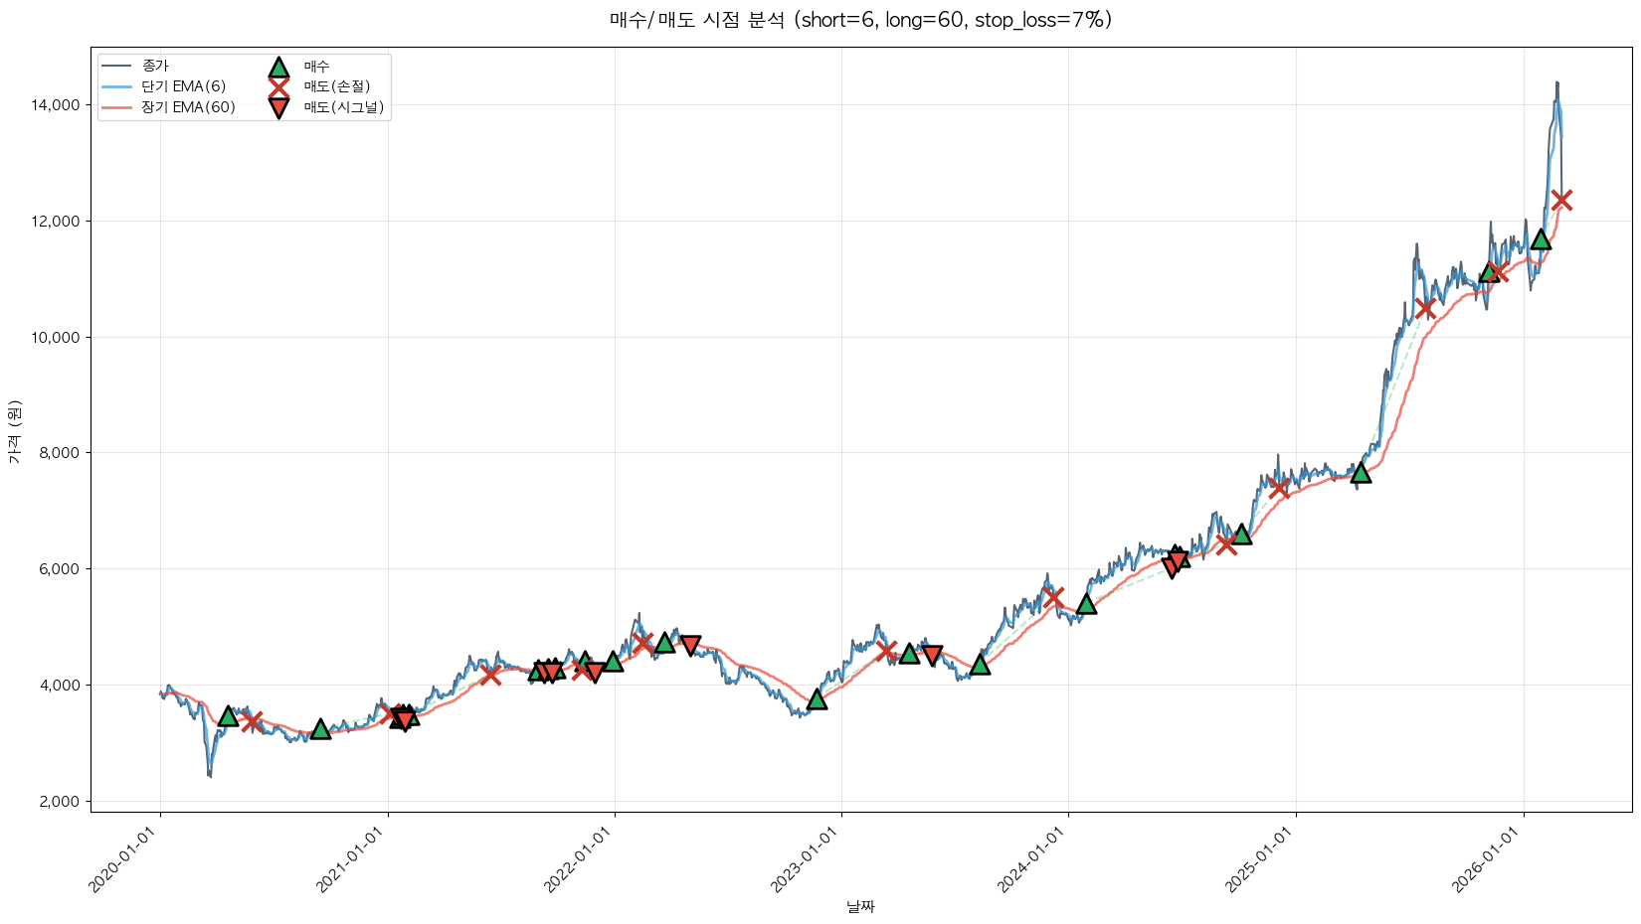Click the buy triangle at late-2022 price bottom
Image resolution: width=1641 pixels, height=924 pixels.
tap(817, 699)
